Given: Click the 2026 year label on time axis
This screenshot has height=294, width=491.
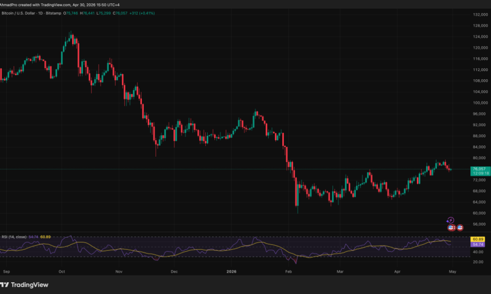Looking at the screenshot, I should click(x=231, y=271).
